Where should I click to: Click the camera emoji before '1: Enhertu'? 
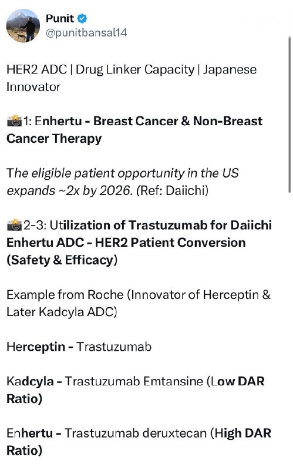coord(14,121)
